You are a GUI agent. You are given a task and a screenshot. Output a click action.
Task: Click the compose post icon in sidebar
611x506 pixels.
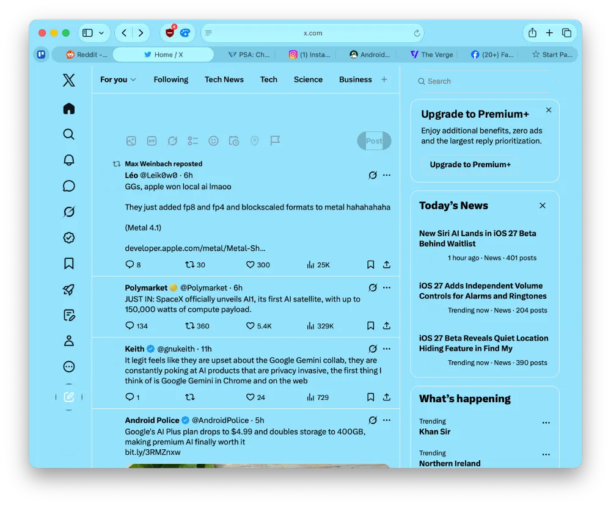point(69,397)
